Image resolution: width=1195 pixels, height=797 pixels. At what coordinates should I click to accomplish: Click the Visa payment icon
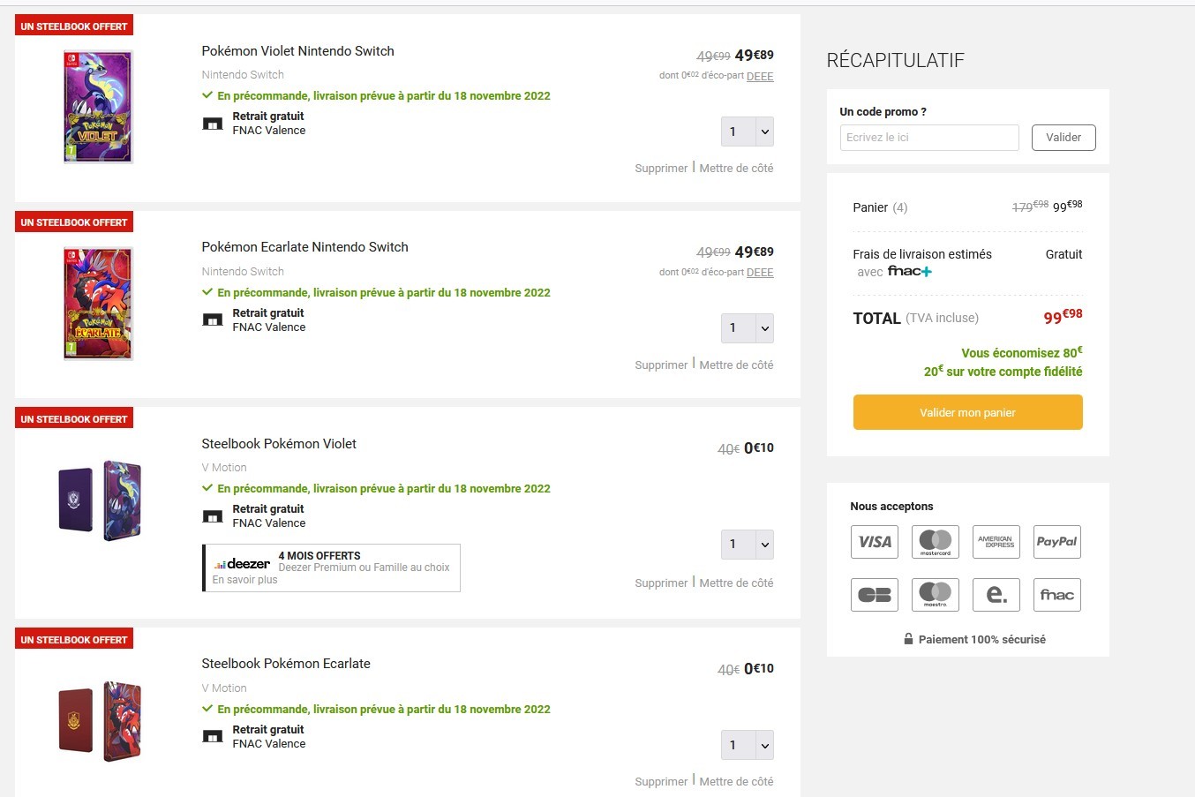tap(875, 542)
